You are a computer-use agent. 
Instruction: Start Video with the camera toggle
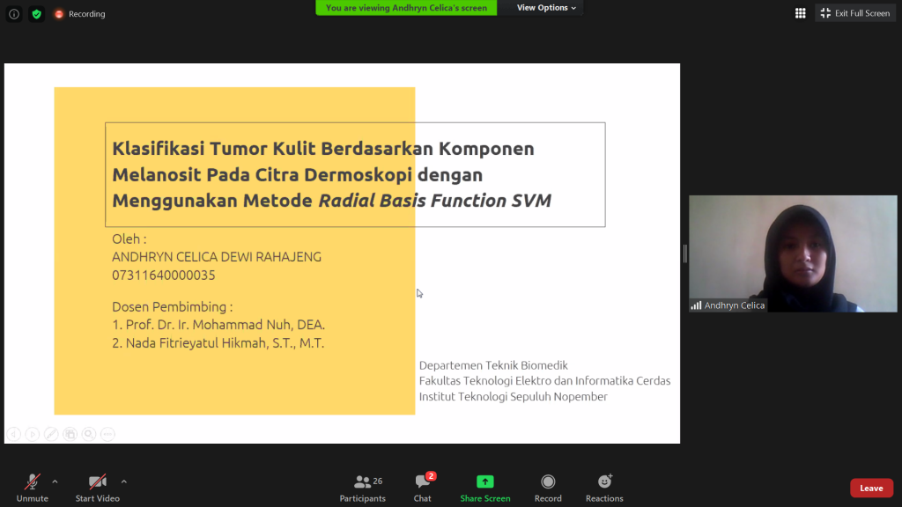97,488
